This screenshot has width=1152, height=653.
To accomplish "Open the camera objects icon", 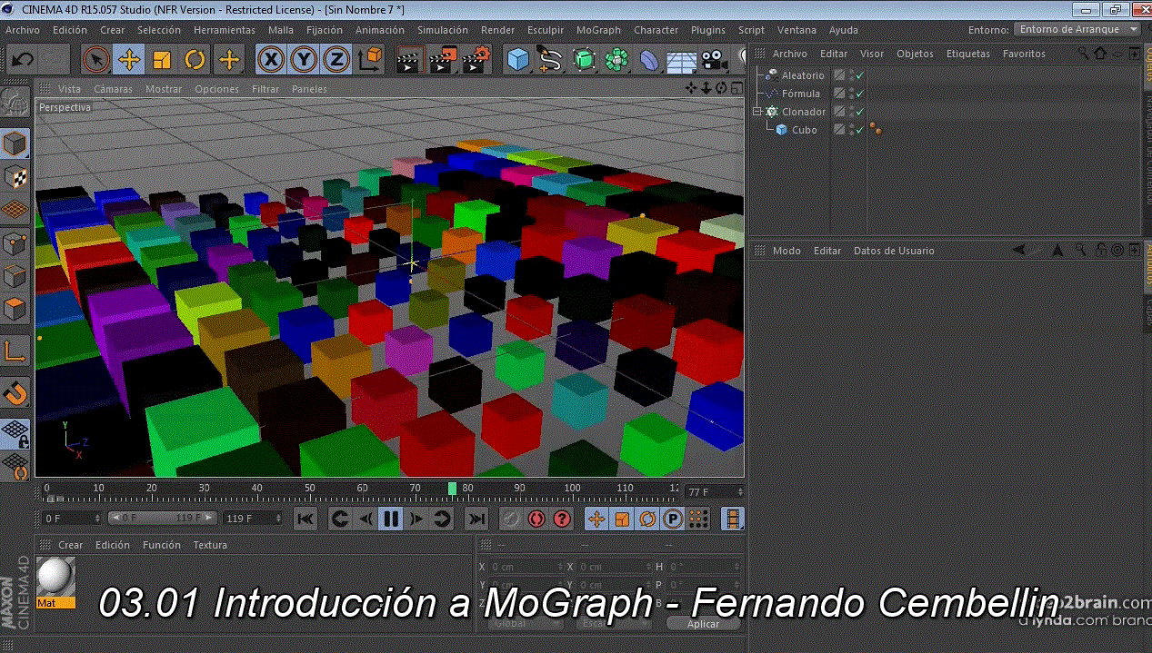I will (x=715, y=60).
